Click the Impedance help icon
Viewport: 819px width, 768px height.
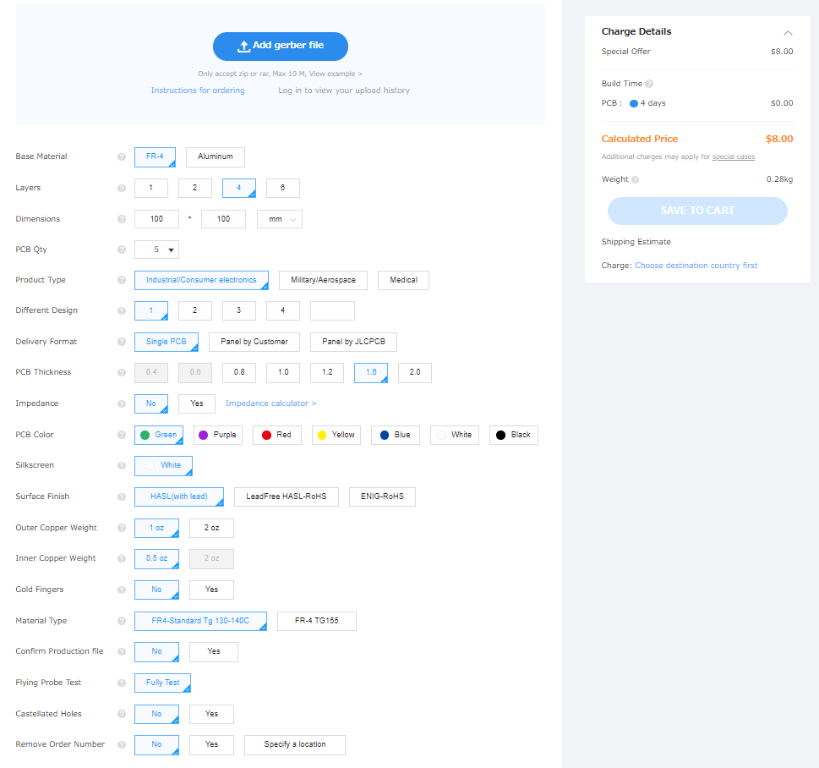122,403
